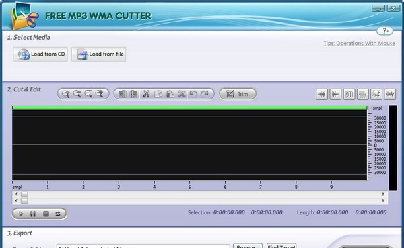Apply the fade in waveform effect
The height and width of the screenshot is (248, 404).
pyautogui.click(x=322, y=94)
